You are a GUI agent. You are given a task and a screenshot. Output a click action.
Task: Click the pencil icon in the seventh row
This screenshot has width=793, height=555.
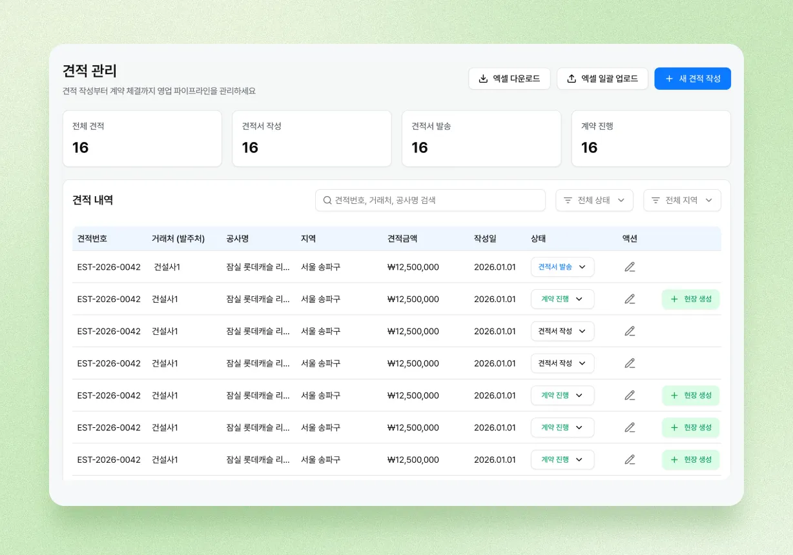[x=630, y=459]
